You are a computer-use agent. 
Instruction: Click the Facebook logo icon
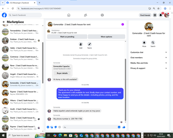point(4,15)
